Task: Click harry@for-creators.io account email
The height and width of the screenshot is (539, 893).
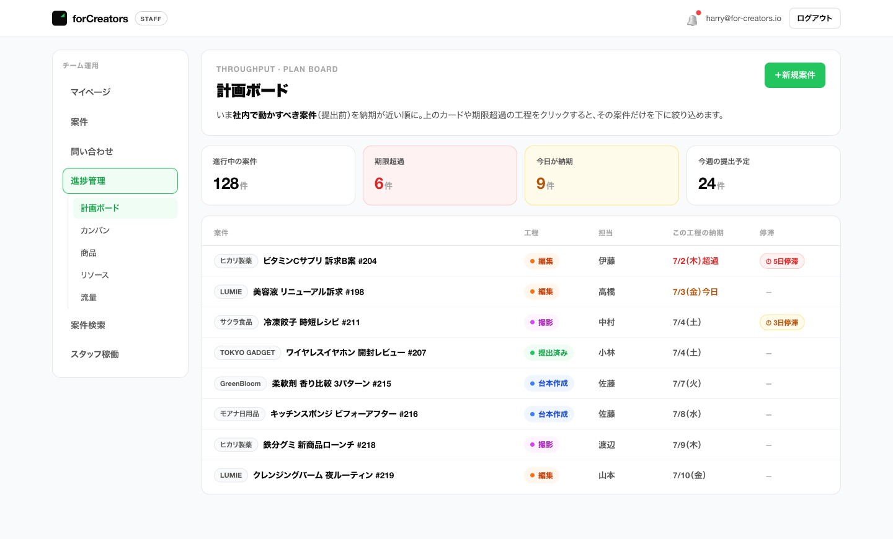Action: [x=744, y=19]
